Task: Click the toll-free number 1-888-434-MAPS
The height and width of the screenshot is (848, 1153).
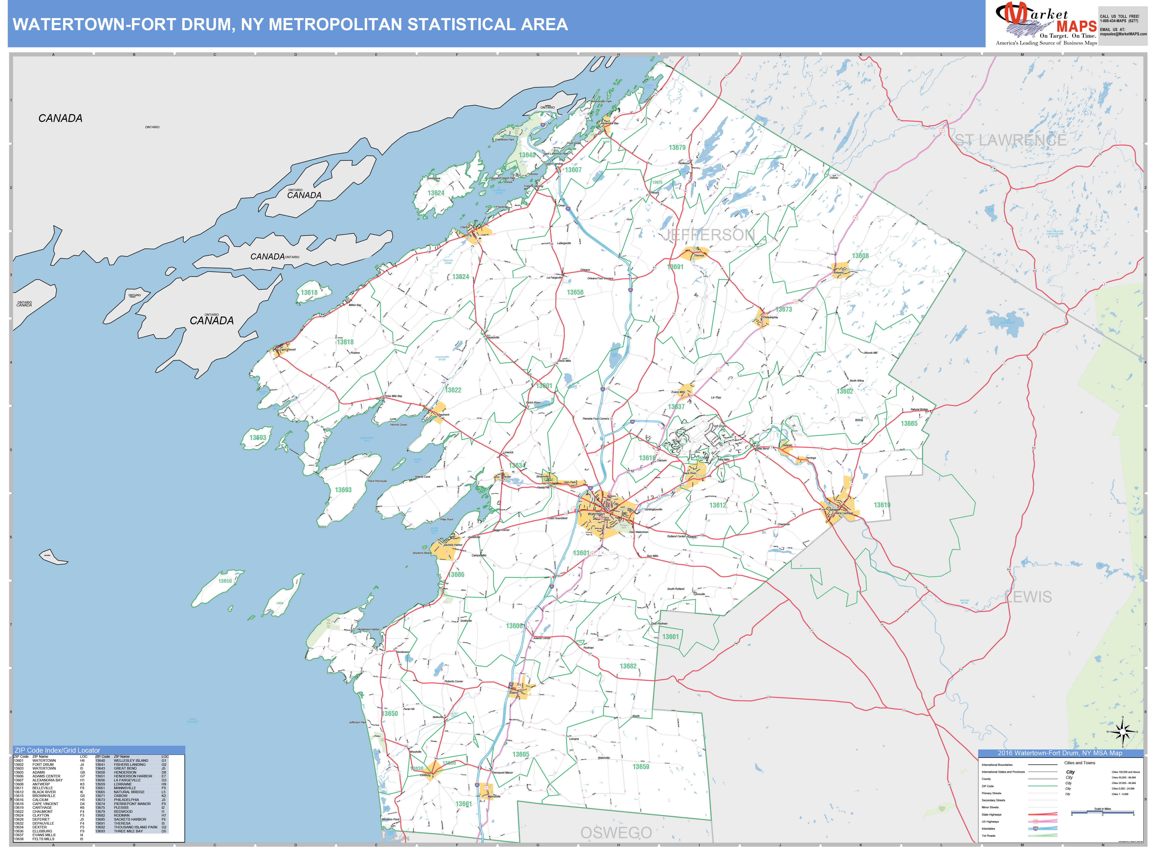Action: (1120, 21)
